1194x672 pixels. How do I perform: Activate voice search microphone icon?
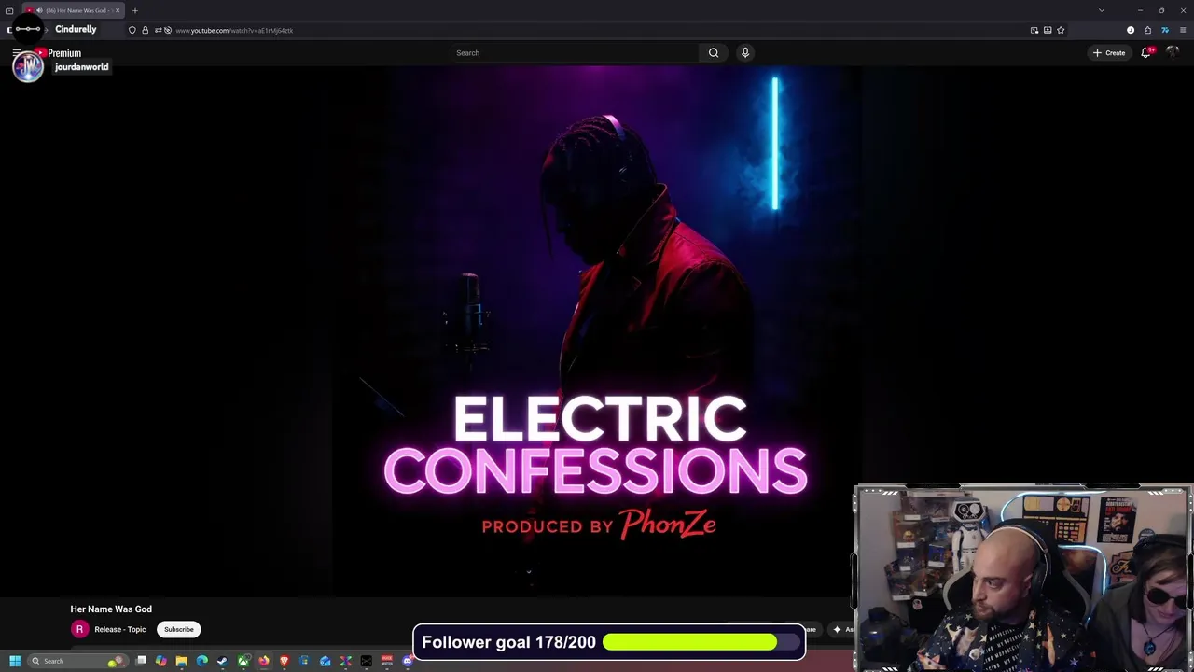[745, 53]
